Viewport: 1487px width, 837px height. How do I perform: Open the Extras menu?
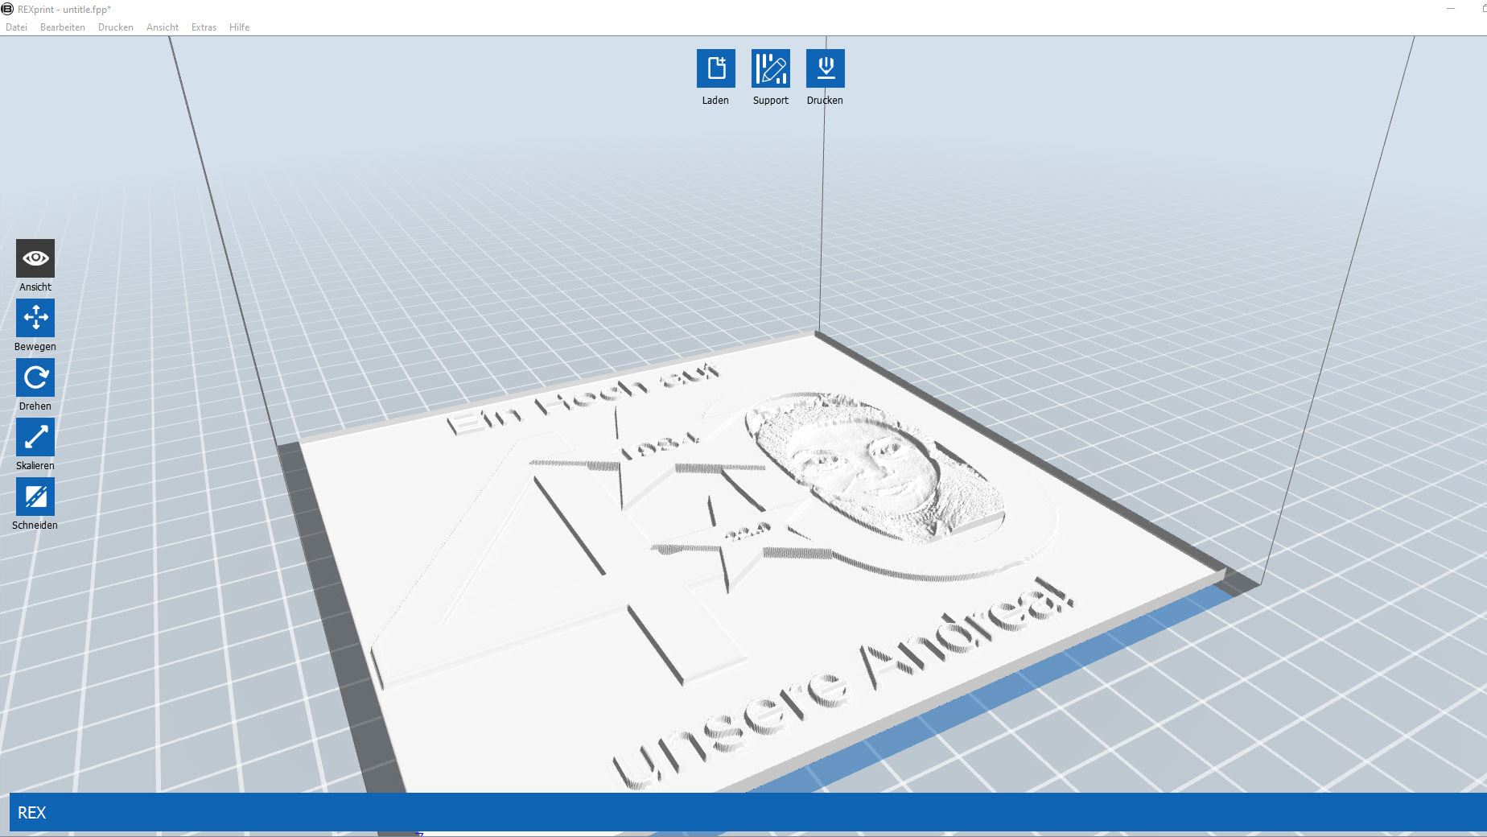(x=204, y=27)
